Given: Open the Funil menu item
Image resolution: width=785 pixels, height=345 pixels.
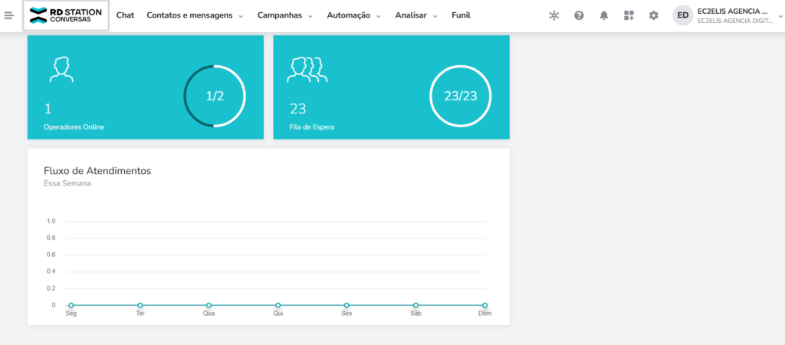Looking at the screenshot, I should [461, 15].
